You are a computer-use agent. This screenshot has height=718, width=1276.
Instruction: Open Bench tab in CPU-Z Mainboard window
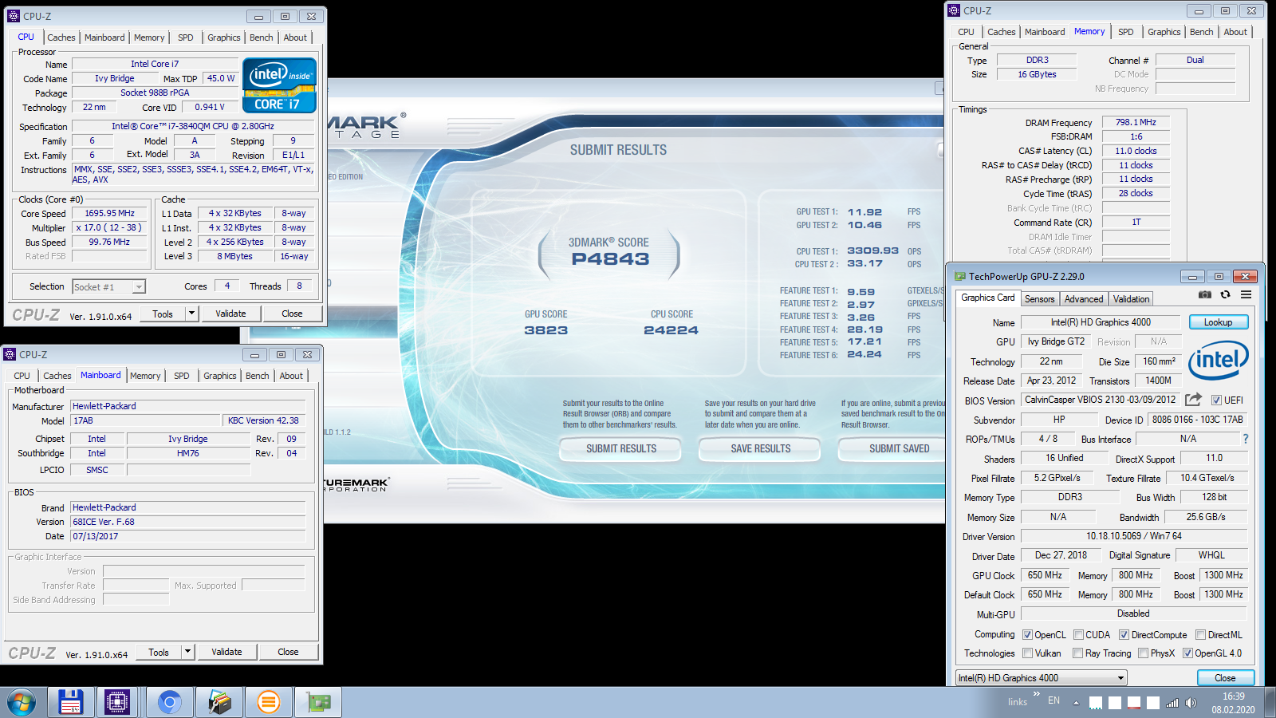(257, 376)
